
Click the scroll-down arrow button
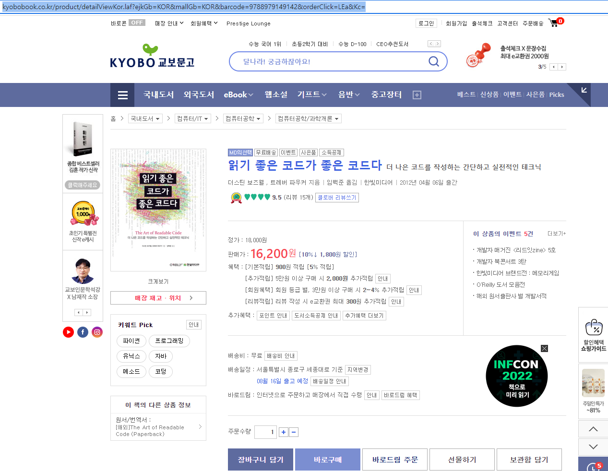(593, 447)
